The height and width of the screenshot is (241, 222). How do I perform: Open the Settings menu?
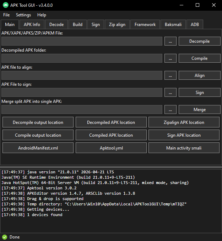[x=23, y=15]
